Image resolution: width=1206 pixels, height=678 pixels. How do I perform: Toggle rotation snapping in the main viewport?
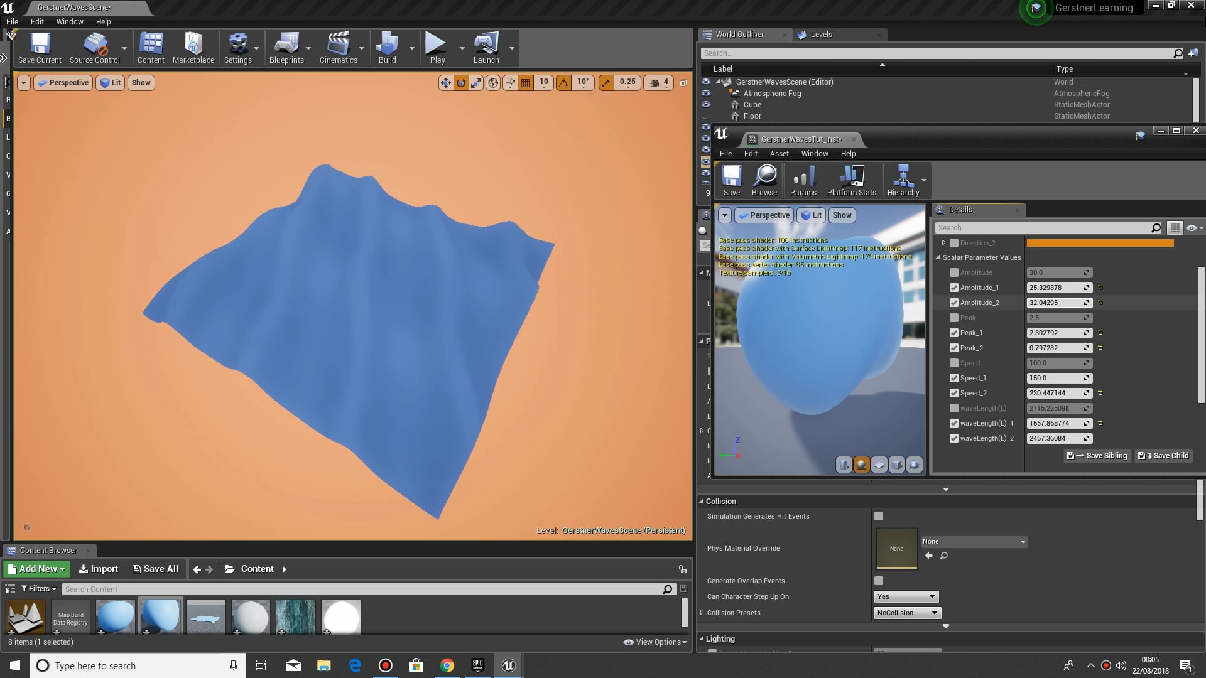[x=564, y=83]
